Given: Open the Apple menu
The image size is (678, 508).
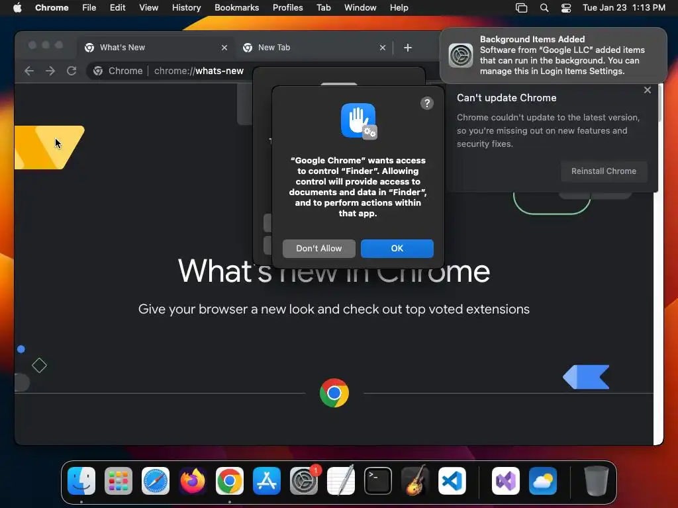Looking at the screenshot, I should click(17, 8).
